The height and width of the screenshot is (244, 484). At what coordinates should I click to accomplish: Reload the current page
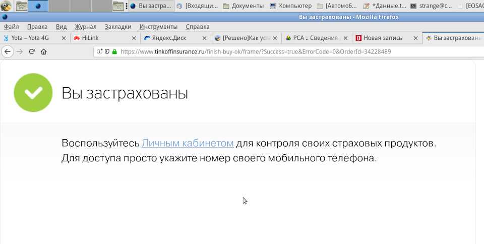[32, 51]
